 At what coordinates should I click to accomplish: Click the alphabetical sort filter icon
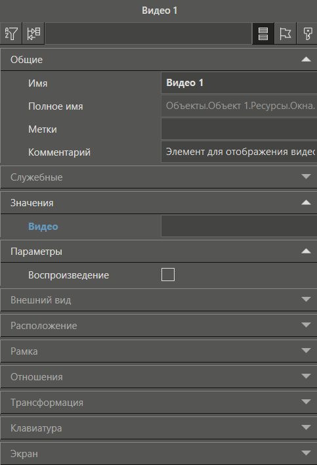[11, 33]
